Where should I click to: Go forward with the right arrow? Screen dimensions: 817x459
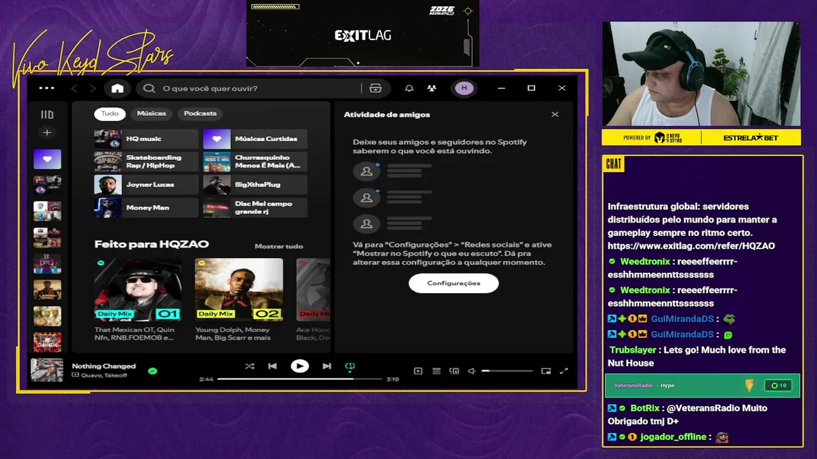(x=93, y=88)
